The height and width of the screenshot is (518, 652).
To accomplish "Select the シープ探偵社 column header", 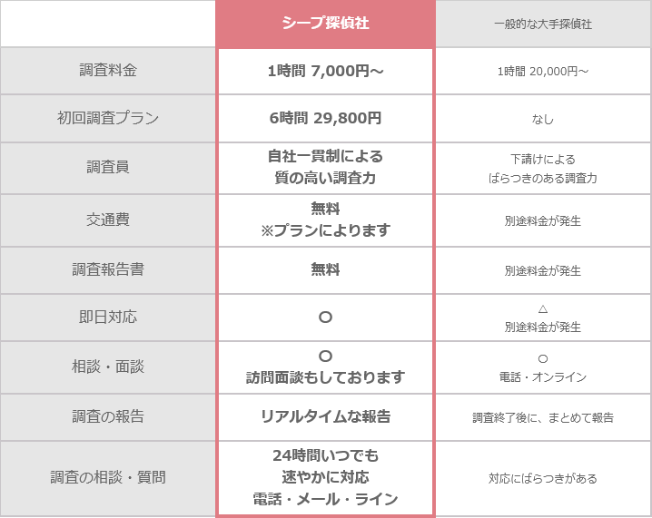I will [325, 24].
